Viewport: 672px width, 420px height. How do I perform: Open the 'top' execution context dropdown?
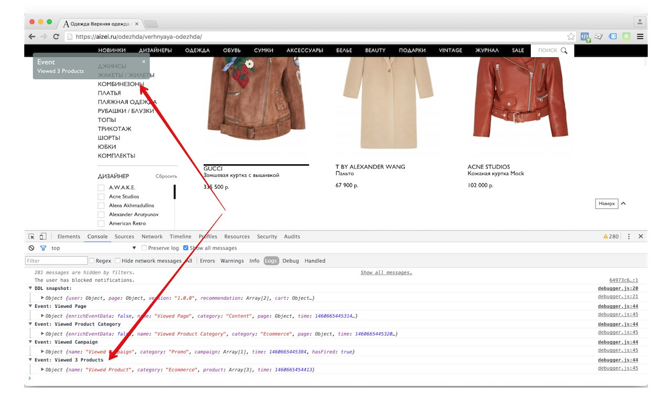[x=93, y=248]
